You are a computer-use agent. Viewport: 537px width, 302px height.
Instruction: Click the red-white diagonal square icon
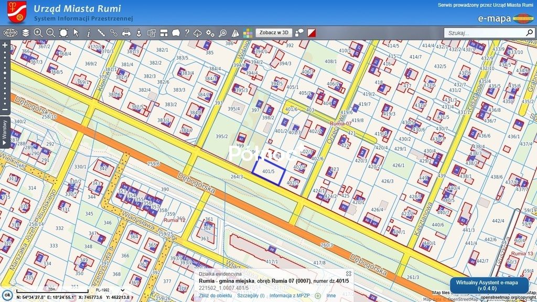coord(312,33)
